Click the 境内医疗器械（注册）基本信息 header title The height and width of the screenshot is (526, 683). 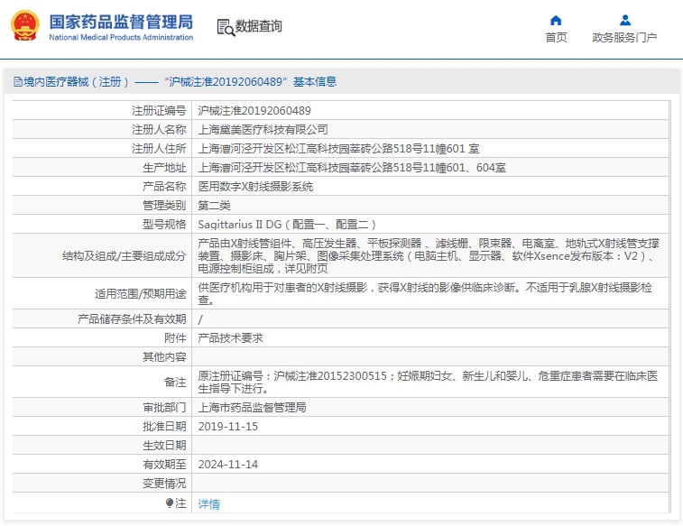pos(180,81)
